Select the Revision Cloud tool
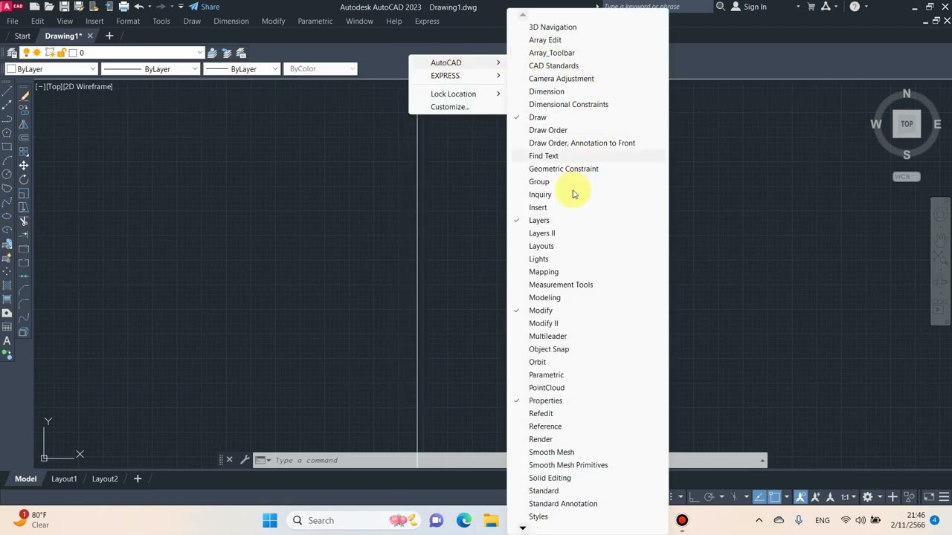 [x=7, y=189]
